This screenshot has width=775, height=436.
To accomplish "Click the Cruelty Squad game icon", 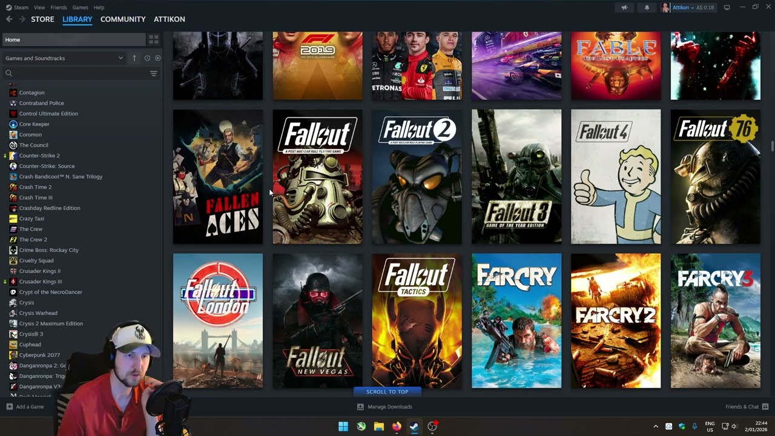I will 13,260.
